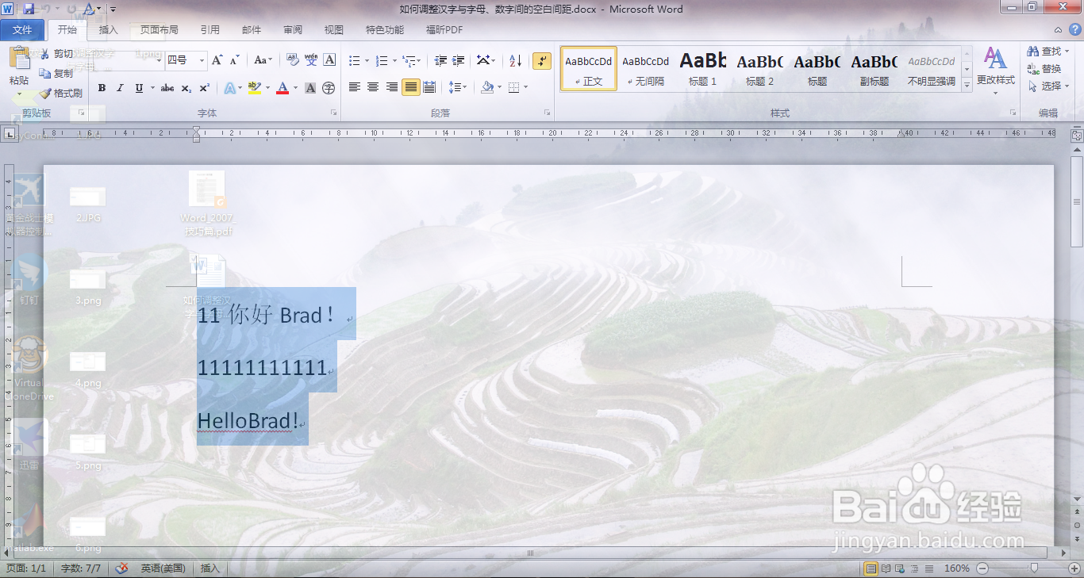Click the yellow text highlight color button
This screenshot has height=578, width=1084.
(x=254, y=88)
